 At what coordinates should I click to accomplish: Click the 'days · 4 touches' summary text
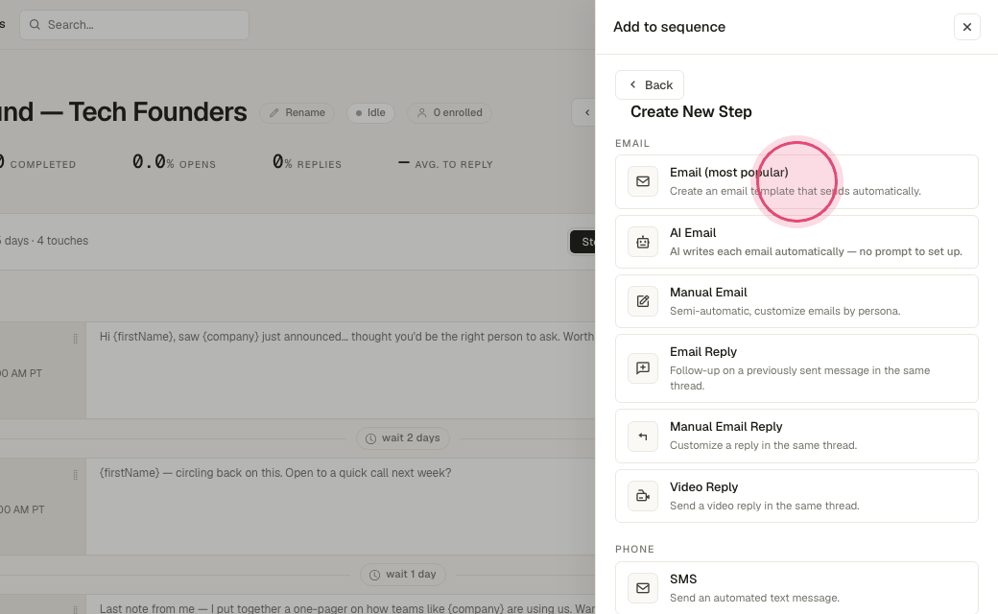[x=44, y=241]
